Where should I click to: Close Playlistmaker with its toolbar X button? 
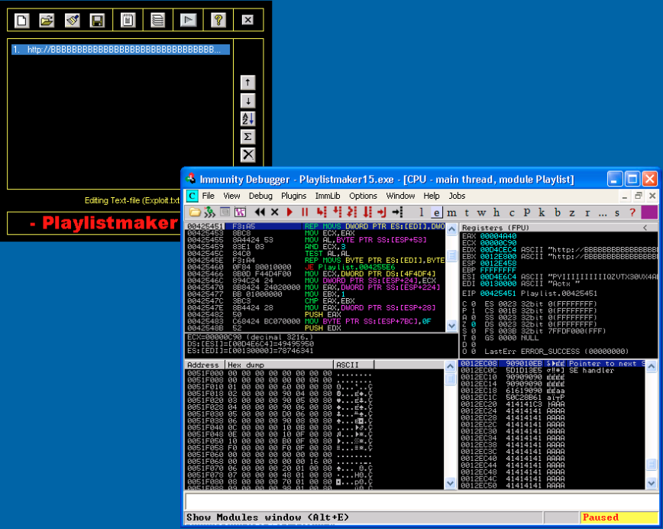[x=247, y=20]
